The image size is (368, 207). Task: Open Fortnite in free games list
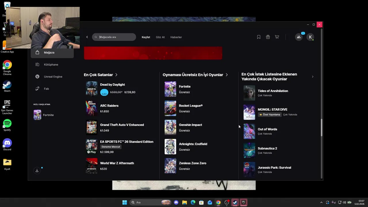click(199, 89)
